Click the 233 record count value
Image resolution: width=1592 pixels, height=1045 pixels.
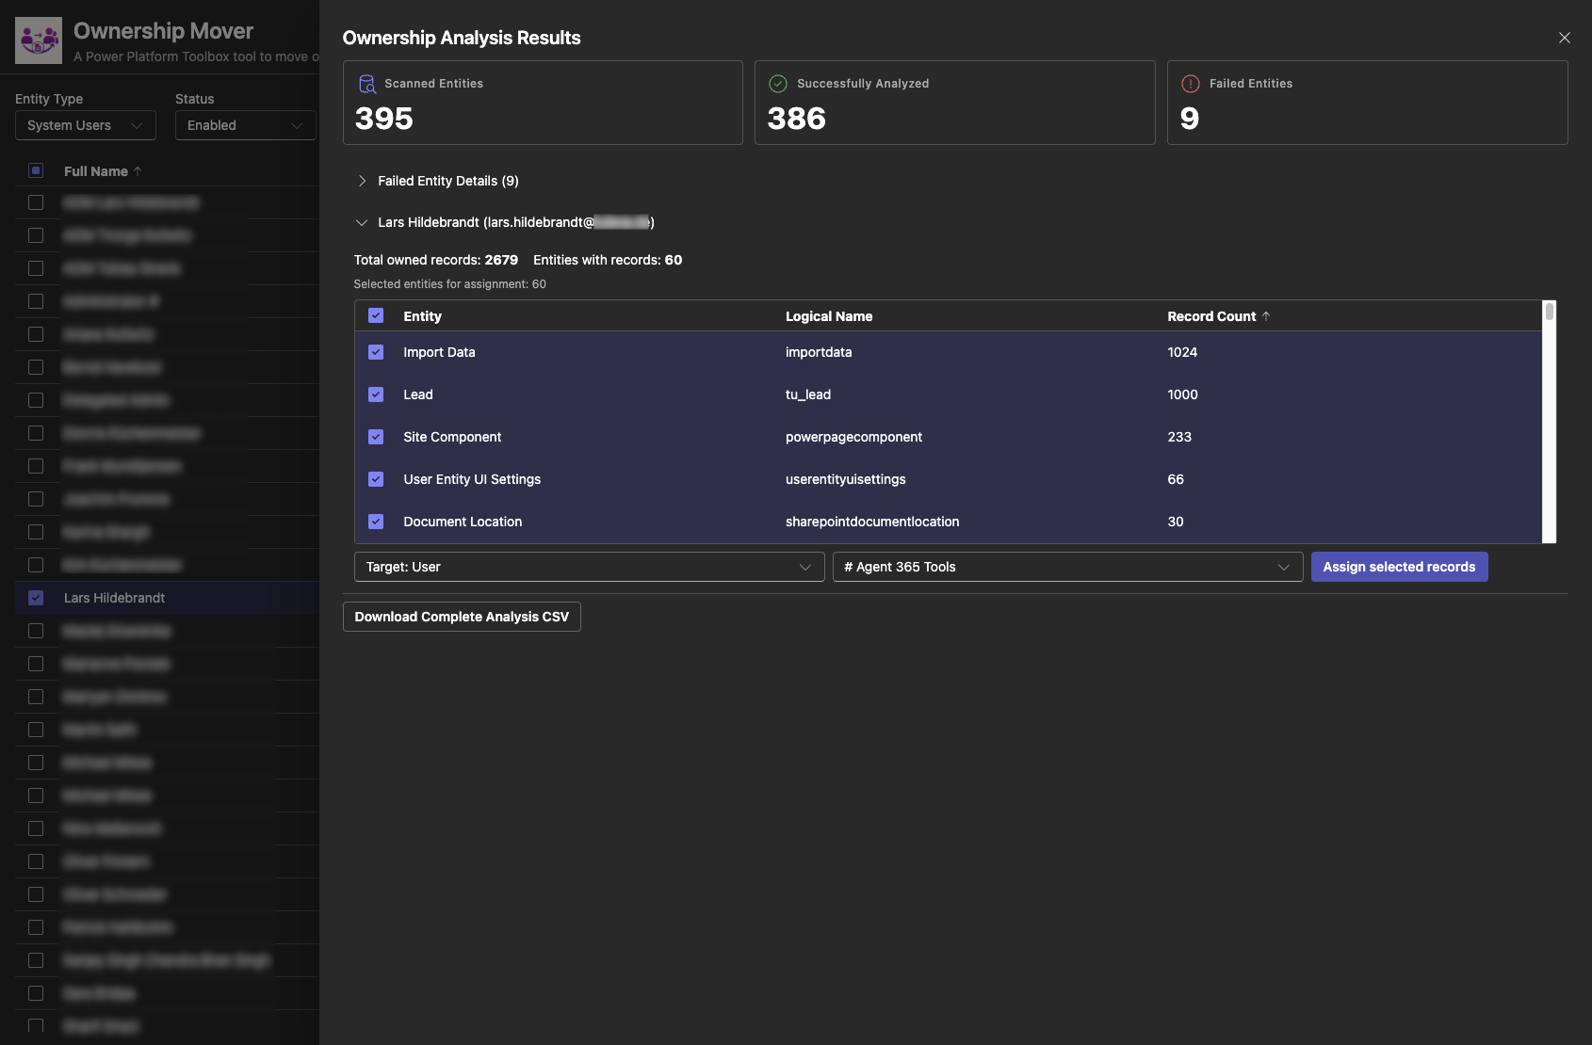[x=1179, y=437]
